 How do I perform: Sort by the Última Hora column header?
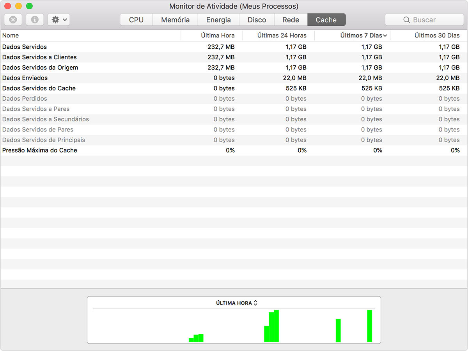click(212, 35)
